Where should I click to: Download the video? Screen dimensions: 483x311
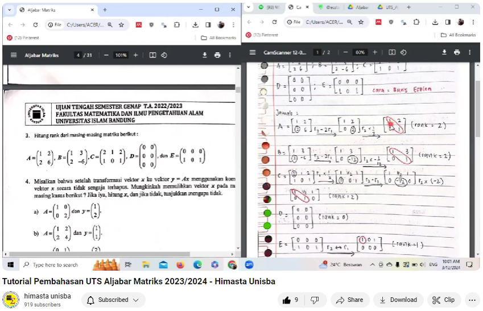click(398, 300)
